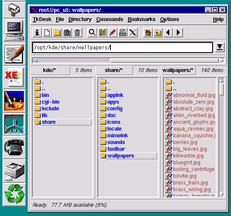Image resolution: width=231 pixels, height=216 pixels.
Task: Open the Help menu
Action: click(218, 19)
